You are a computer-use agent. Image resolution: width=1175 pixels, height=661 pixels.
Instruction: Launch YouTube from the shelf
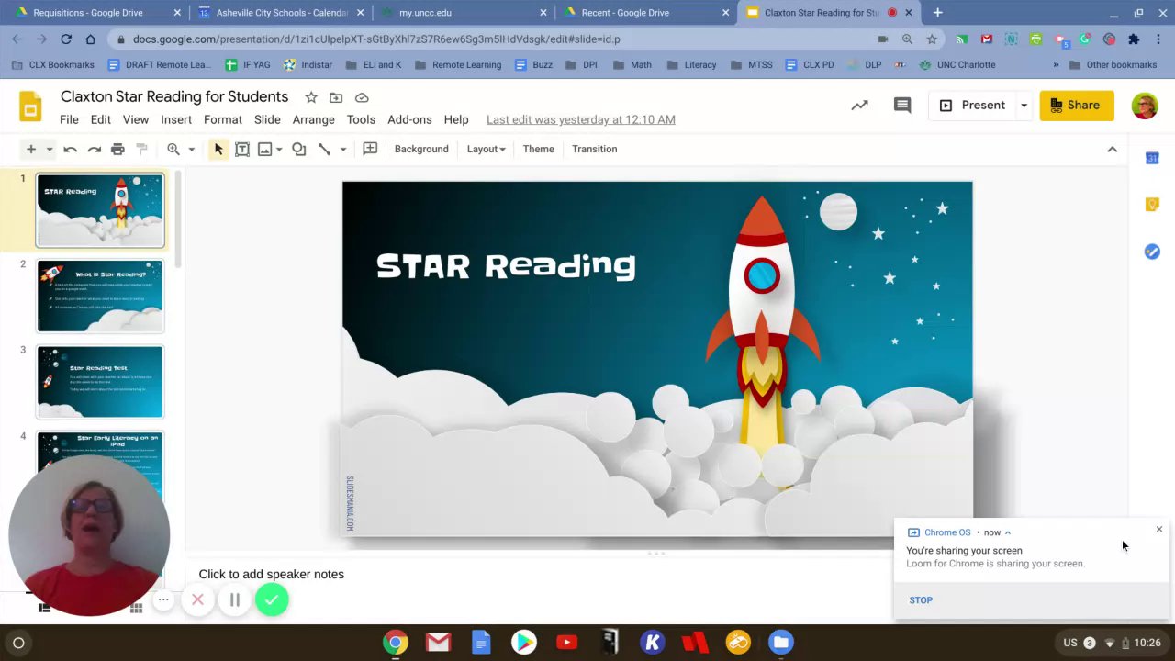(566, 643)
